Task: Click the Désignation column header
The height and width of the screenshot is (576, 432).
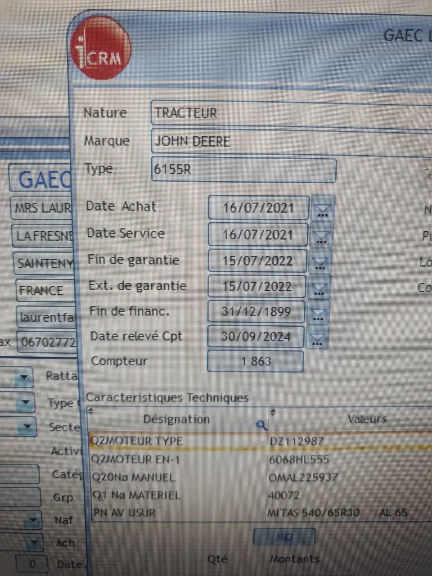Action: pyautogui.click(x=176, y=420)
